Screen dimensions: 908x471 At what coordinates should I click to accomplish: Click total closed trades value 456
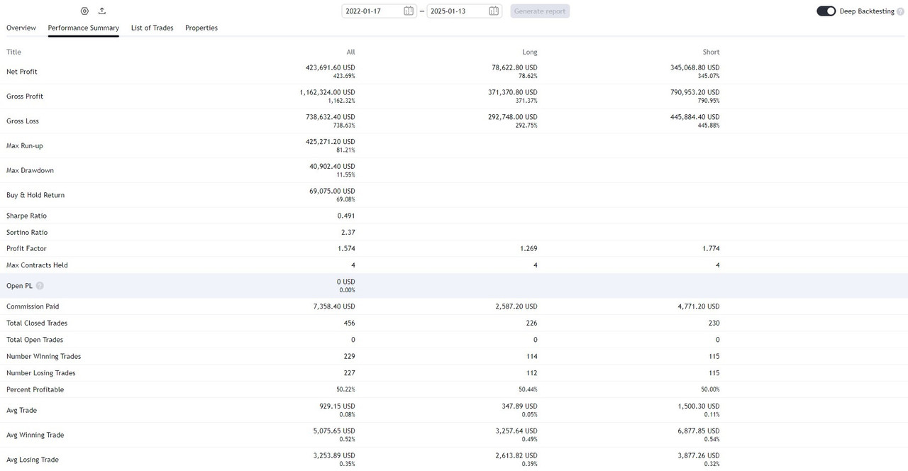click(349, 323)
